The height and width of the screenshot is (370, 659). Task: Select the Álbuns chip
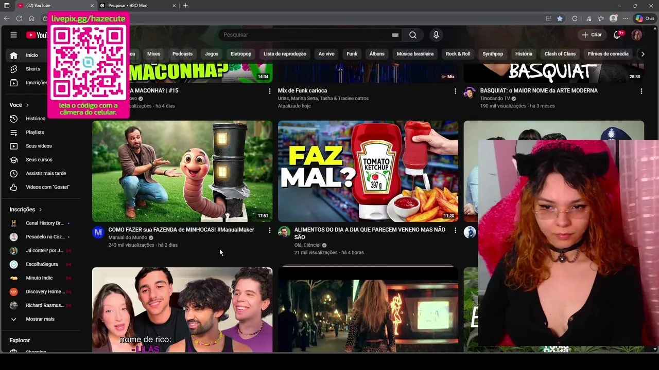point(377,54)
